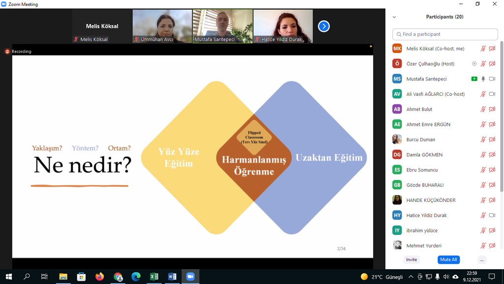Click the muted mic icon for Ahmet Bulut
This screenshot has height=284, width=504.
pyautogui.click(x=483, y=109)
